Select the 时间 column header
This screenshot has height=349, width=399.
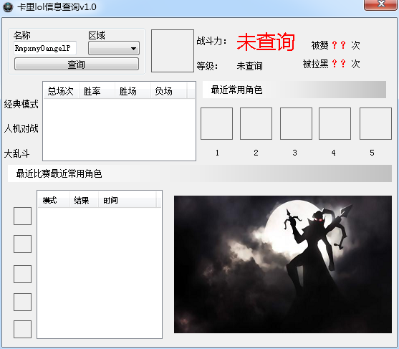[128, 200]
